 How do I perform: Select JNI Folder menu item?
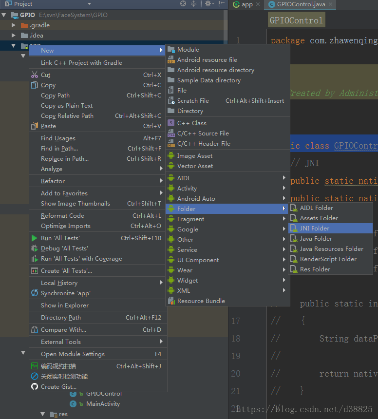tap(330, 228)
